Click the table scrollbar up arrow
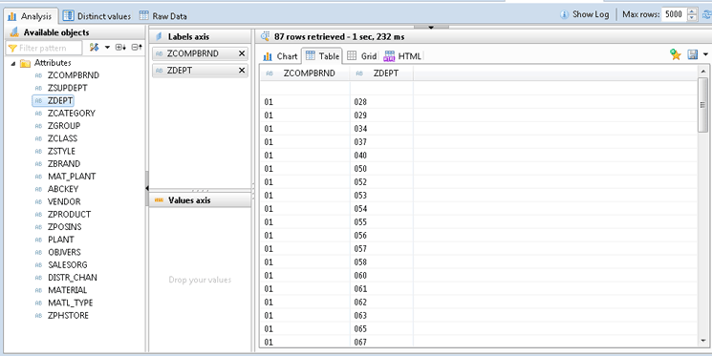The height and width of the screenshot is (356, 712). (x=702, y=72)
